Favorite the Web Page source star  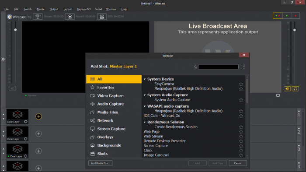[x=241, y=132]
